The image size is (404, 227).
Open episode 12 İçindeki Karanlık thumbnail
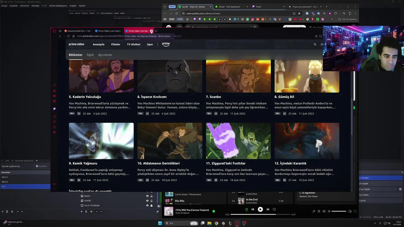[307, 141]
